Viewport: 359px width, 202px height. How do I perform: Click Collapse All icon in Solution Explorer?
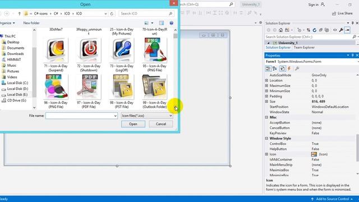pyautogui.click(x=321, y=30)
